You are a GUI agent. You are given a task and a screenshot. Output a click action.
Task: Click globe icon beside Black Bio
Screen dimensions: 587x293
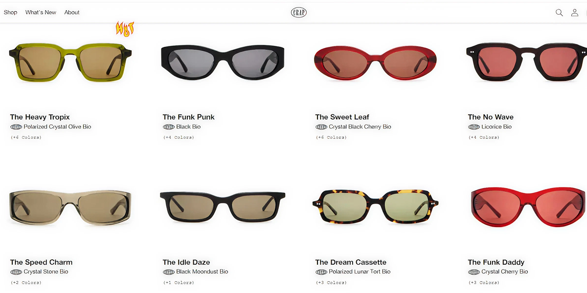(169, 127)
